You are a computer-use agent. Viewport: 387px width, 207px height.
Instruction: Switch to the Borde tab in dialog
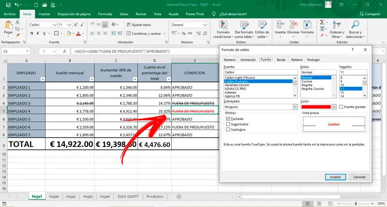point(281,60)
